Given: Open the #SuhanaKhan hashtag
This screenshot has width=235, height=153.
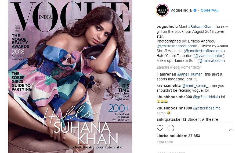Looking at the screenshot, I should pos(200,27).
